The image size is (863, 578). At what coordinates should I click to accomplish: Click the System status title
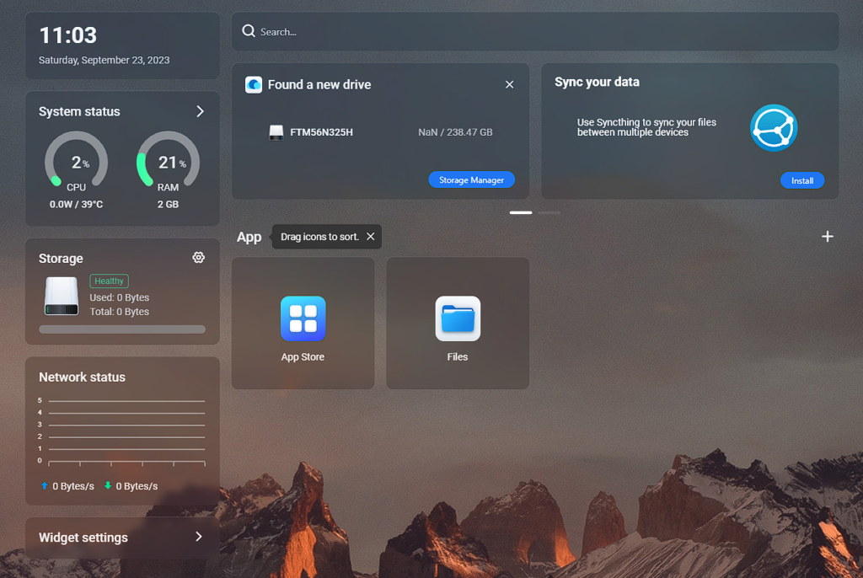point(79,111)
